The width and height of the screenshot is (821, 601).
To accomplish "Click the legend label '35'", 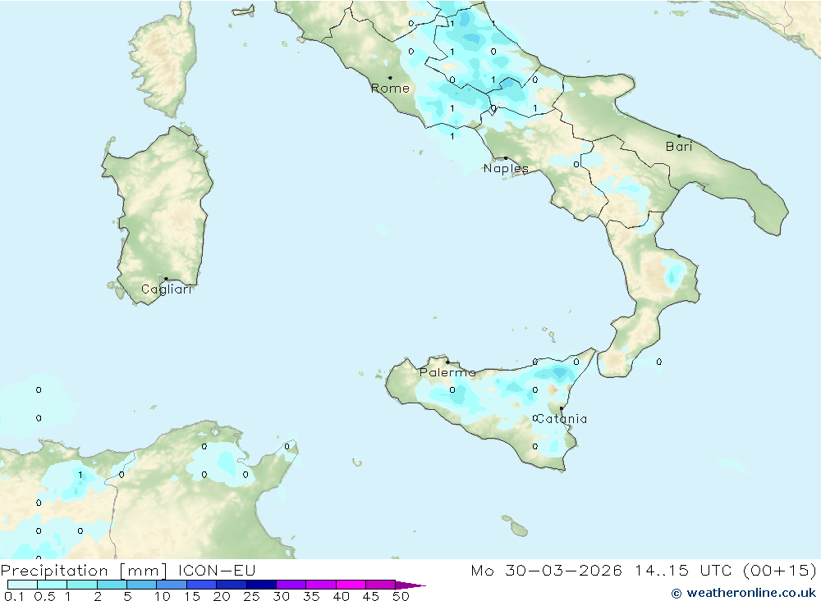I will click(x=311, y=596).
